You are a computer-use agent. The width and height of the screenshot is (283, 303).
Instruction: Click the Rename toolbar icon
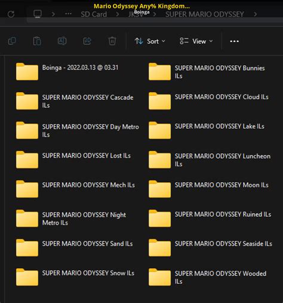62,41
